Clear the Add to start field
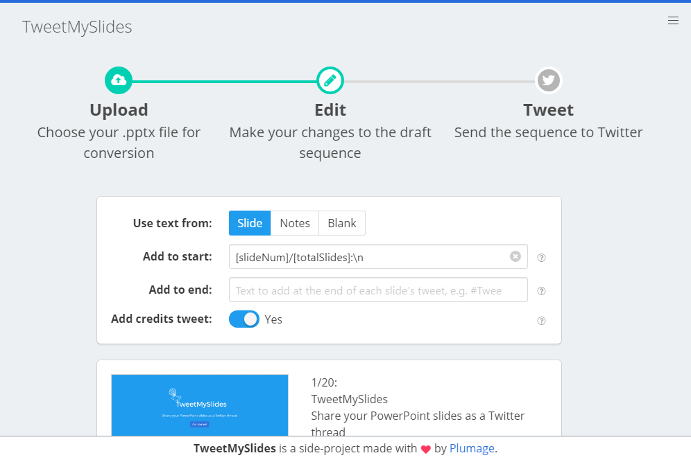Viewport: 691px width, 460px height. [515, 256]
